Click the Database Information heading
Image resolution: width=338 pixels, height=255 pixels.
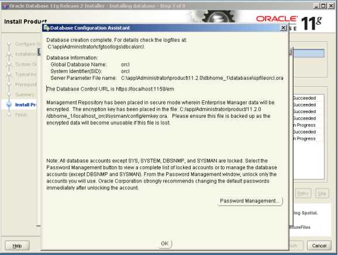[x=72, y=58]
